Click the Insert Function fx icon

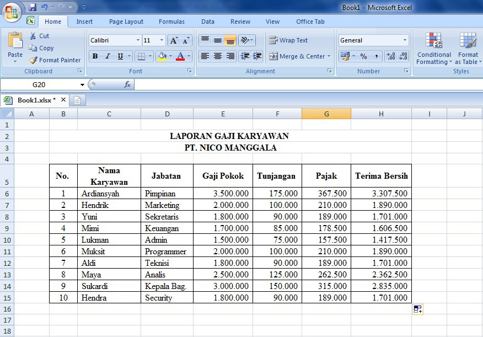tap(127, 84)
